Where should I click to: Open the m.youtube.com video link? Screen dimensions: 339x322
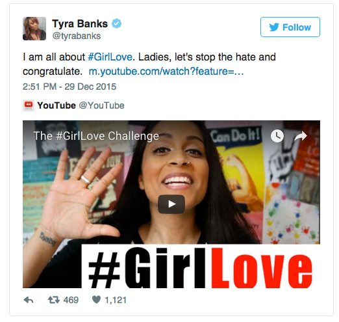pos(166,72)
